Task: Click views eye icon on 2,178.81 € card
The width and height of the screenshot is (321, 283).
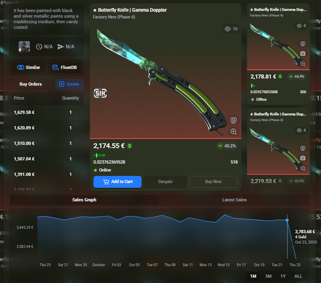Action: [x=299, y=26]
